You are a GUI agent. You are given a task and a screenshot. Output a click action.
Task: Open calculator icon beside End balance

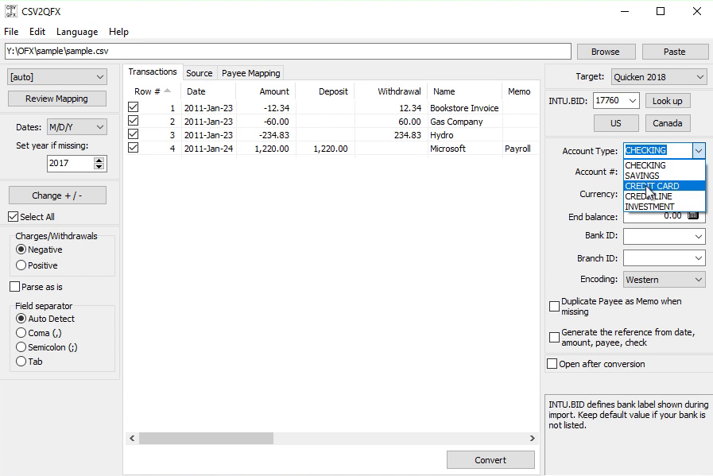(x=693, y=216)
